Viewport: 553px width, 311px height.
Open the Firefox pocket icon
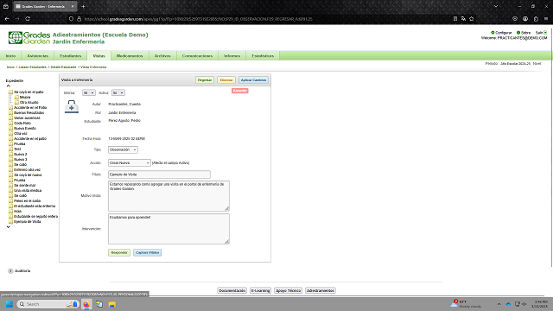[x=515, y=19]
